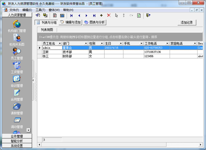The width and height of the screenshot is (206, 150).
Task: Collapse the sidebar with the splitter arrow
Action: pyautogui.click(x=33, y=80)
